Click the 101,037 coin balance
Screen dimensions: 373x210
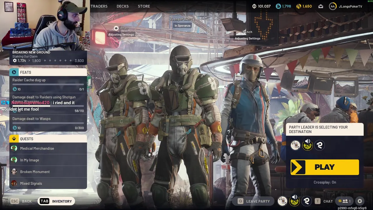tap(264, 6)
